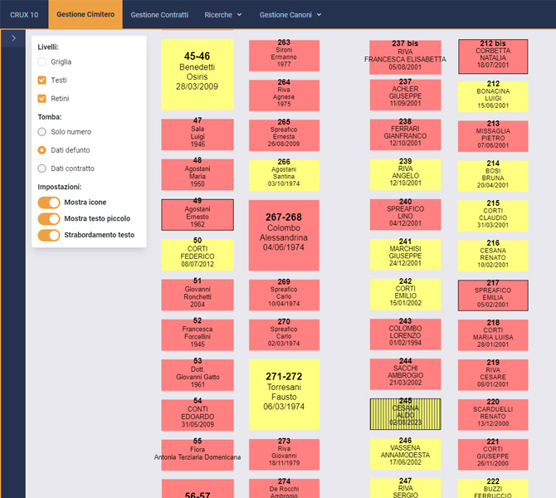This screenshot has width=556, height=498.
Task: Expand the Ricerche dropdown menu
Action: pyautogui.click(x=223, y=15)
